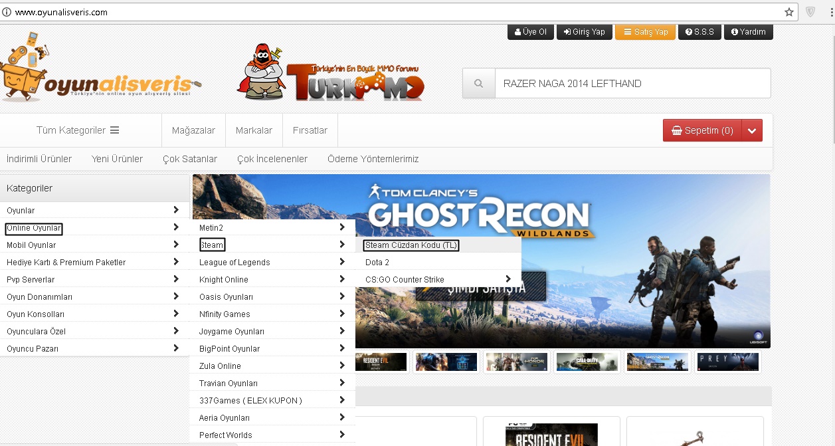Click the Üye Ol button
This screenshot has height=446, width=835.
(530, 32)
